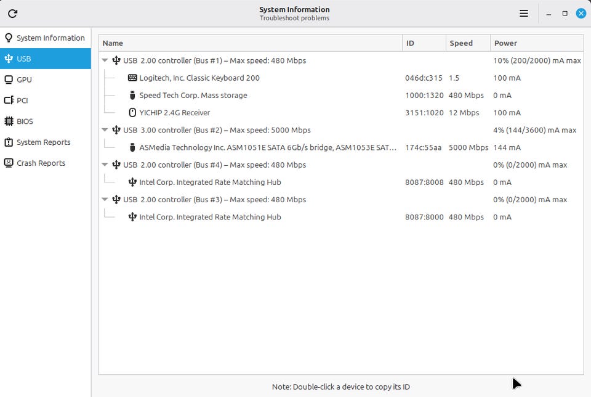Collapse the USB 2.00 controller Bus #3 row
The width and height of the screenshot is (591, 397).
click(x=105, y=200)
